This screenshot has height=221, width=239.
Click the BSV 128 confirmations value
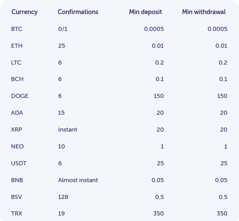[63, 197]
